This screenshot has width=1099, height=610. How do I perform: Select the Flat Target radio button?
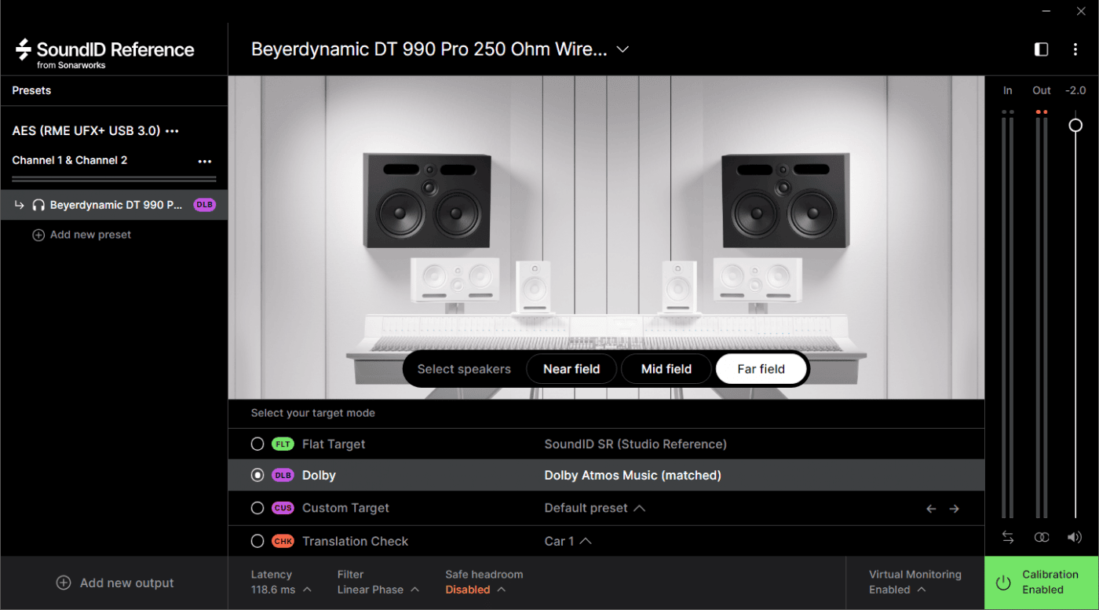tap(257, 444)
